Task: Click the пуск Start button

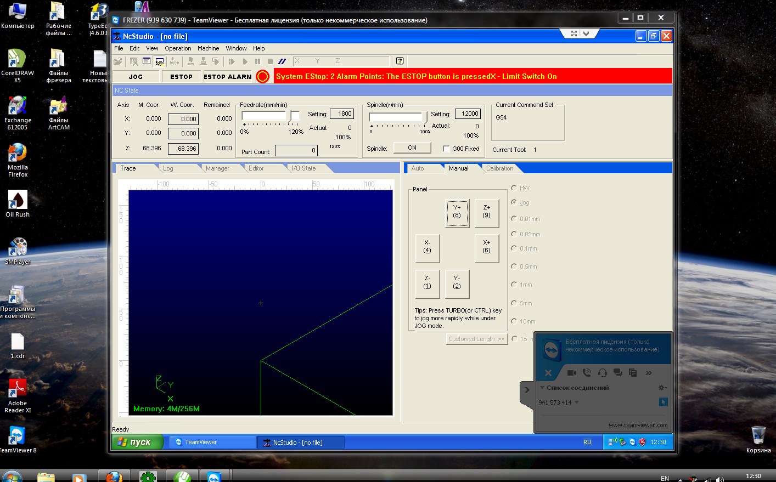Action: [x=137, y=442]
